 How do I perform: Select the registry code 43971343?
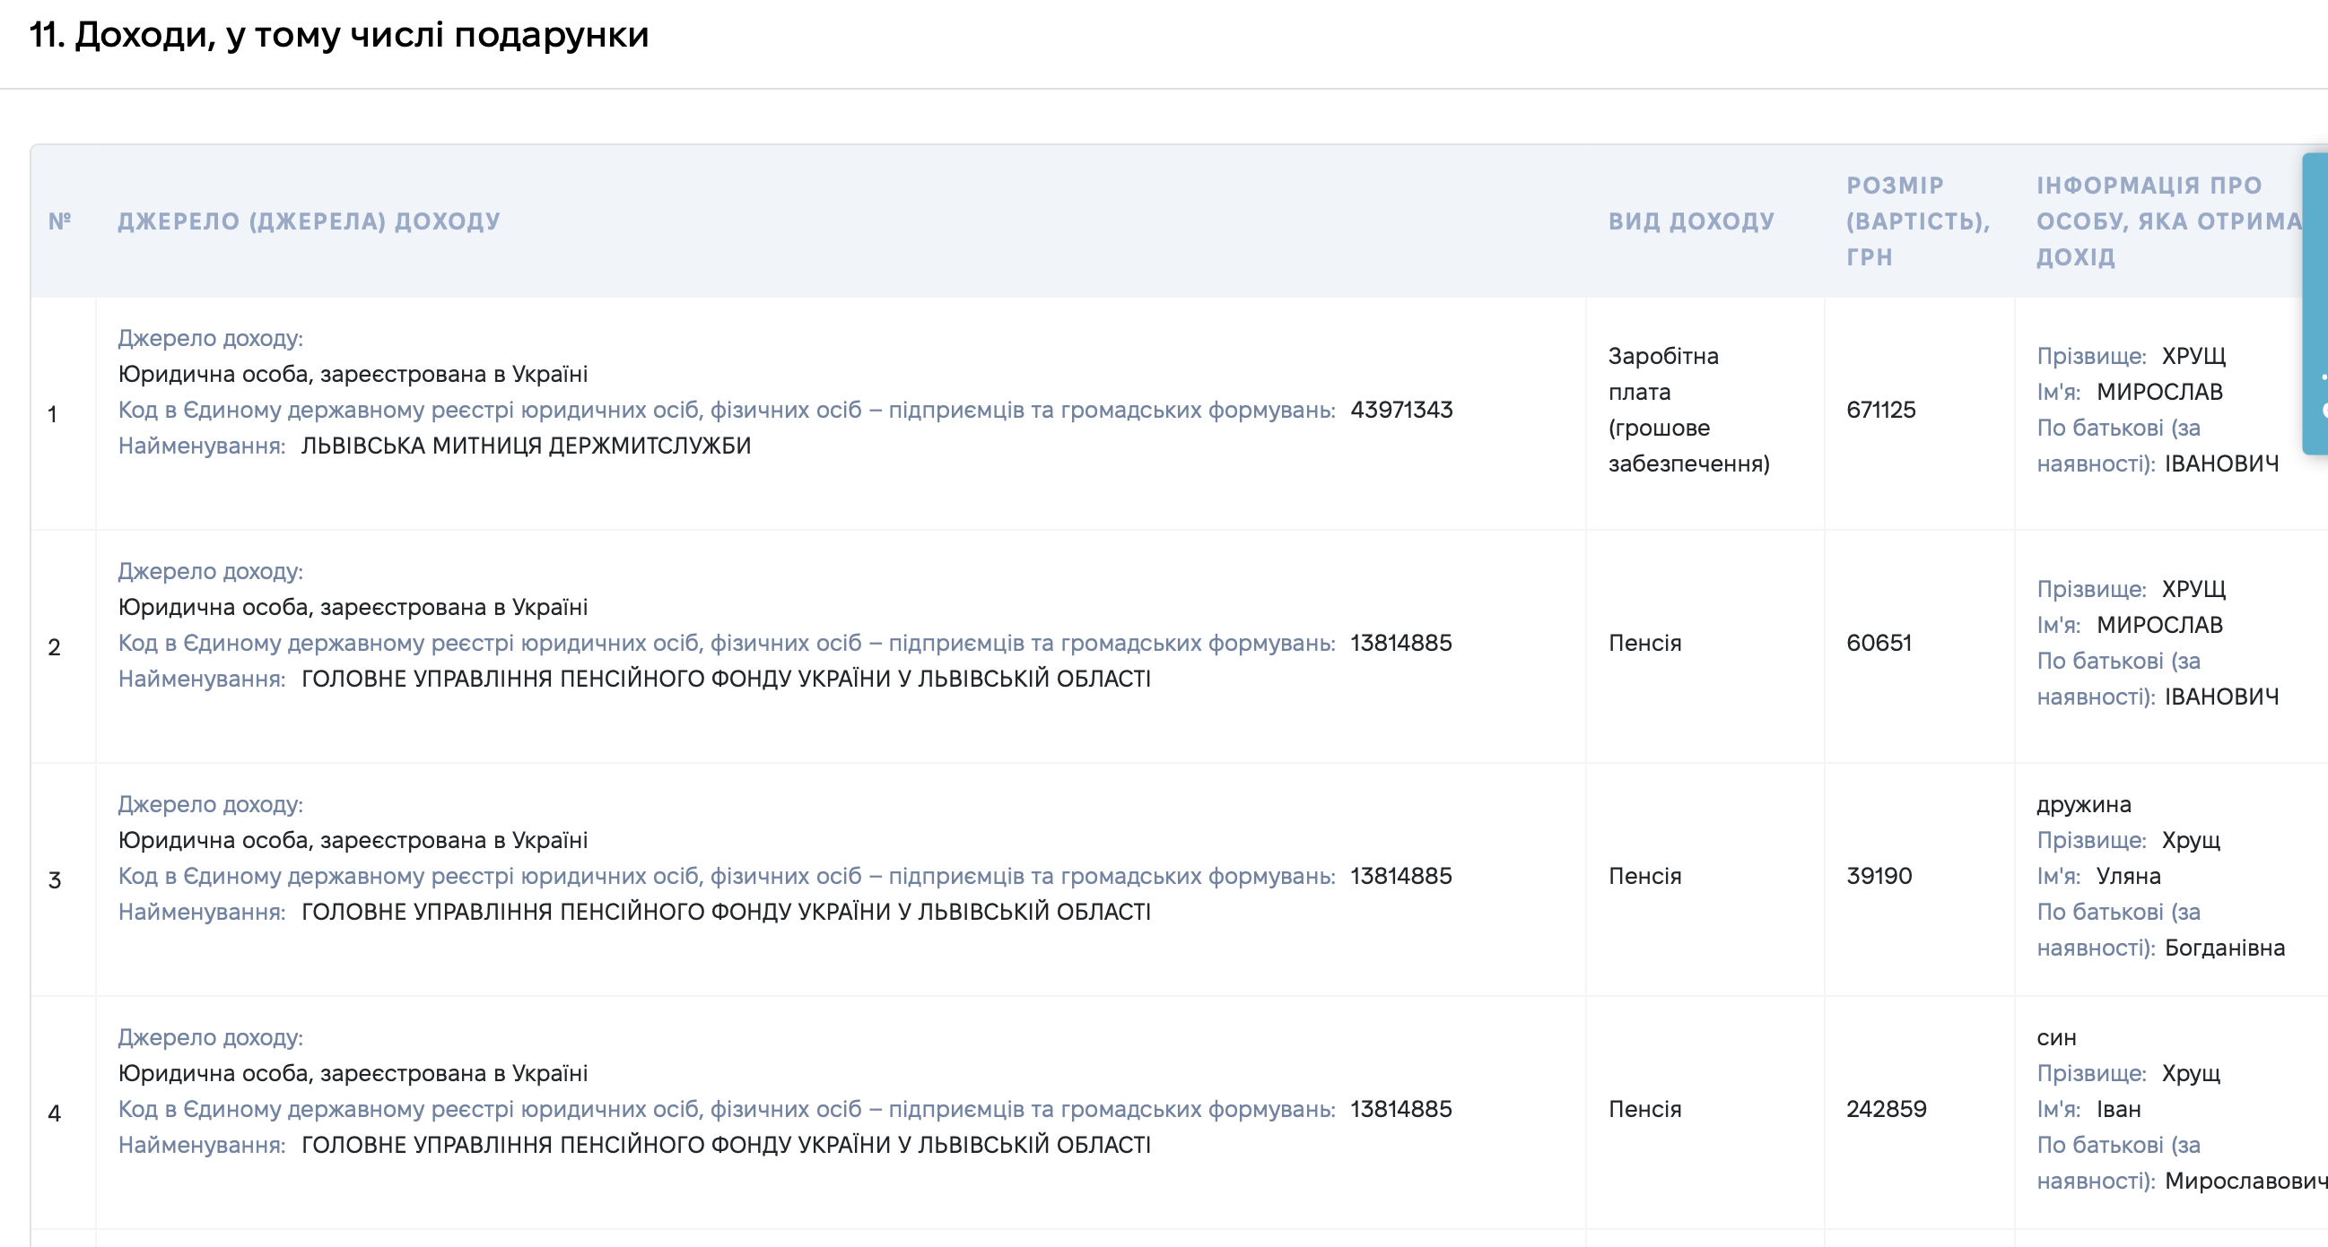tap(1400, 410)
